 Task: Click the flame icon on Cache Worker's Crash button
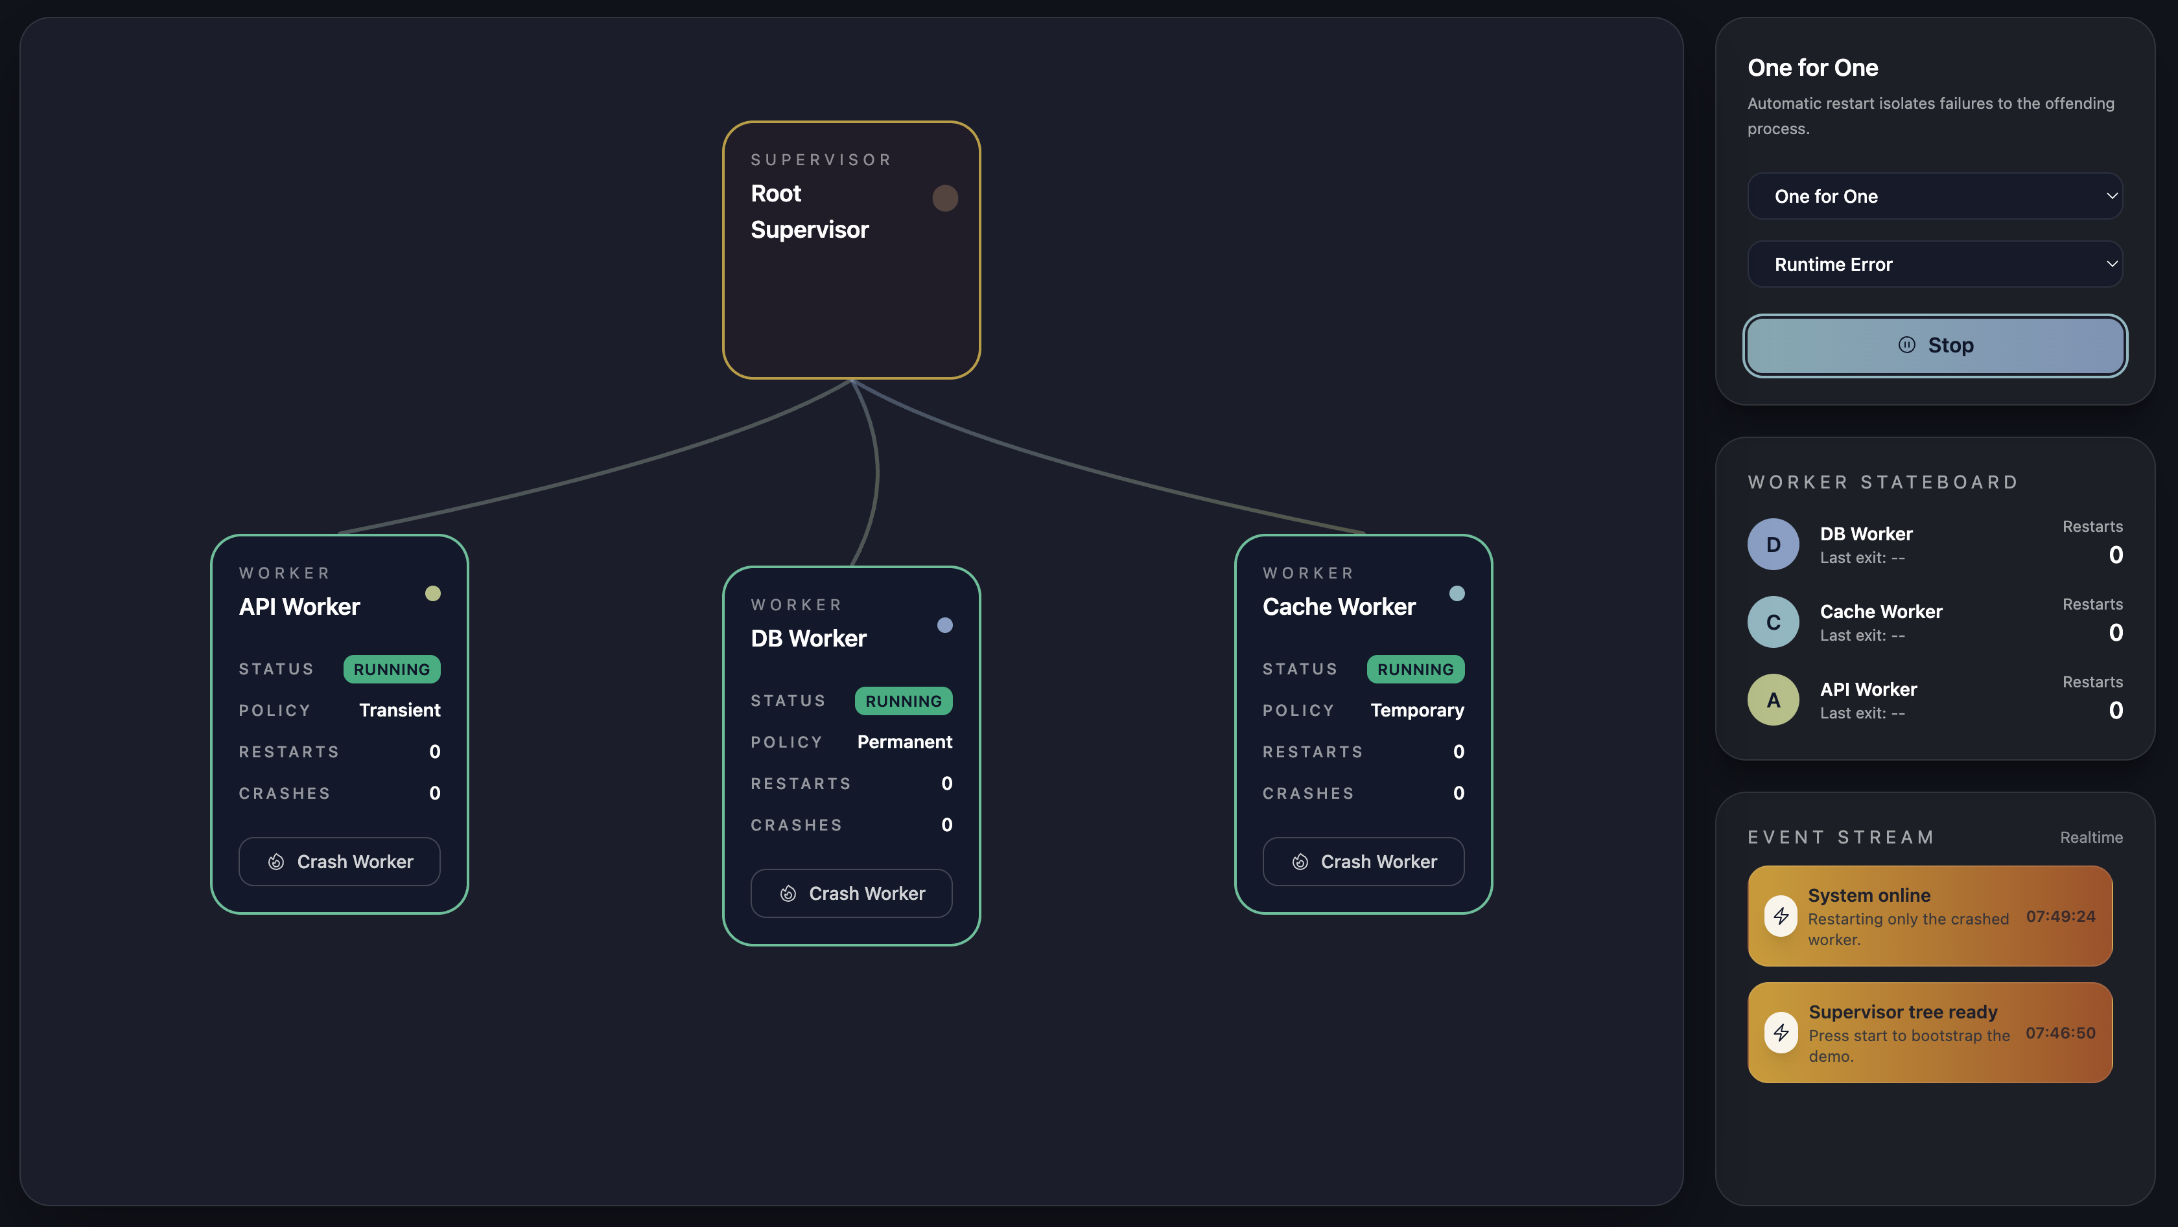pos(1300,861)
